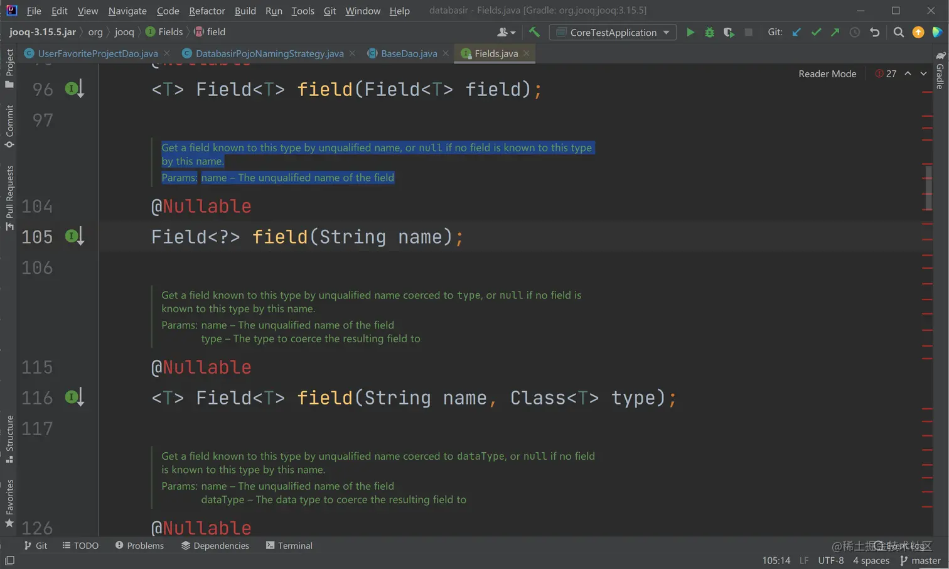Open the CoreTestApplication run configuration dropdown
The height and width of the screenshot is (569, 949).
(x=613, y=32)
